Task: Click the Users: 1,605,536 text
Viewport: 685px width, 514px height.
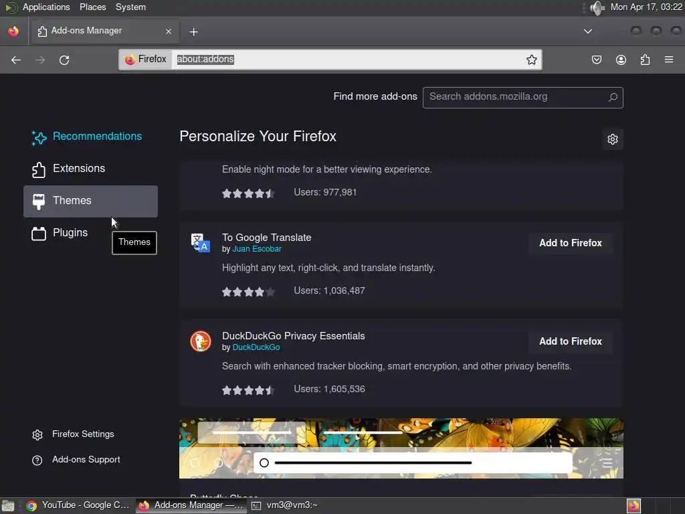Action: (x=329, y=389)
